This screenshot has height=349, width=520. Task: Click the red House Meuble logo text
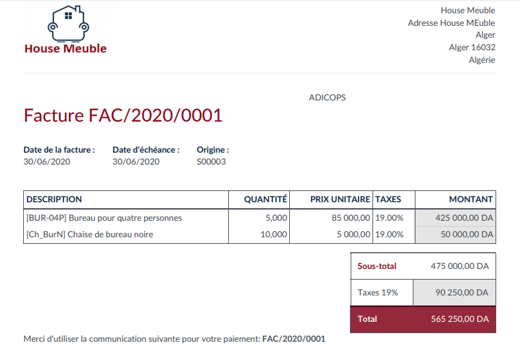[x=65, y=48]
